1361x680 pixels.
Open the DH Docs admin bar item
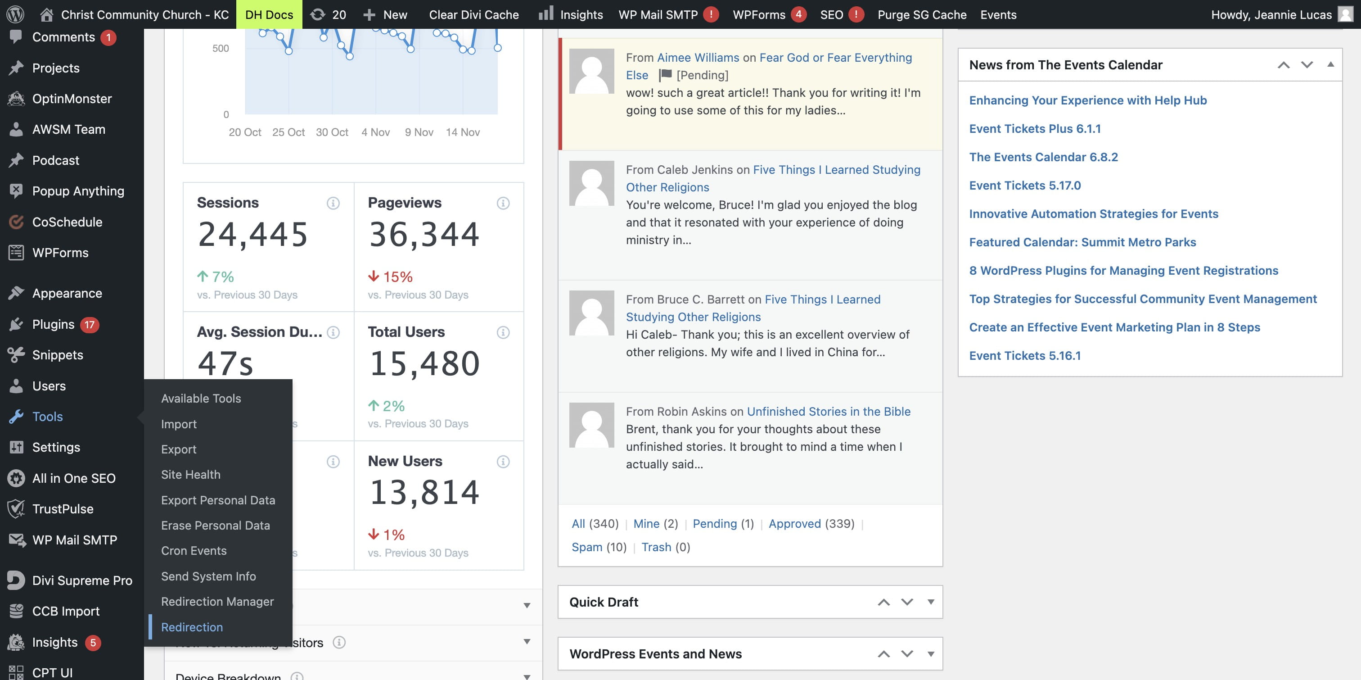point(269,14)
